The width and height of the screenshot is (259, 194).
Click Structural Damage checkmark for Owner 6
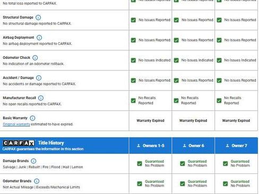(176, 20)
